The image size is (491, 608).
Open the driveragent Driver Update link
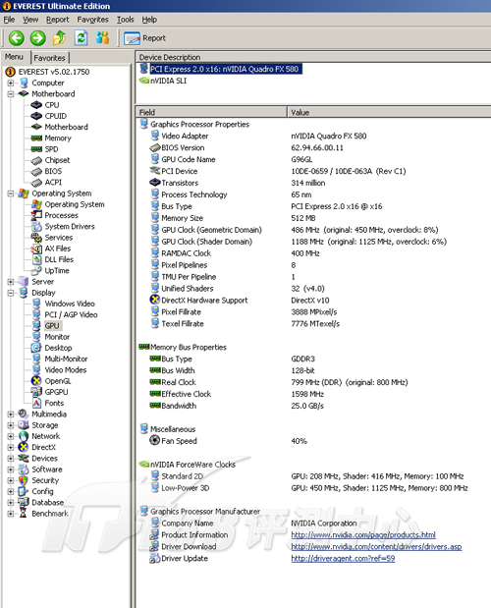click(343, 558)
